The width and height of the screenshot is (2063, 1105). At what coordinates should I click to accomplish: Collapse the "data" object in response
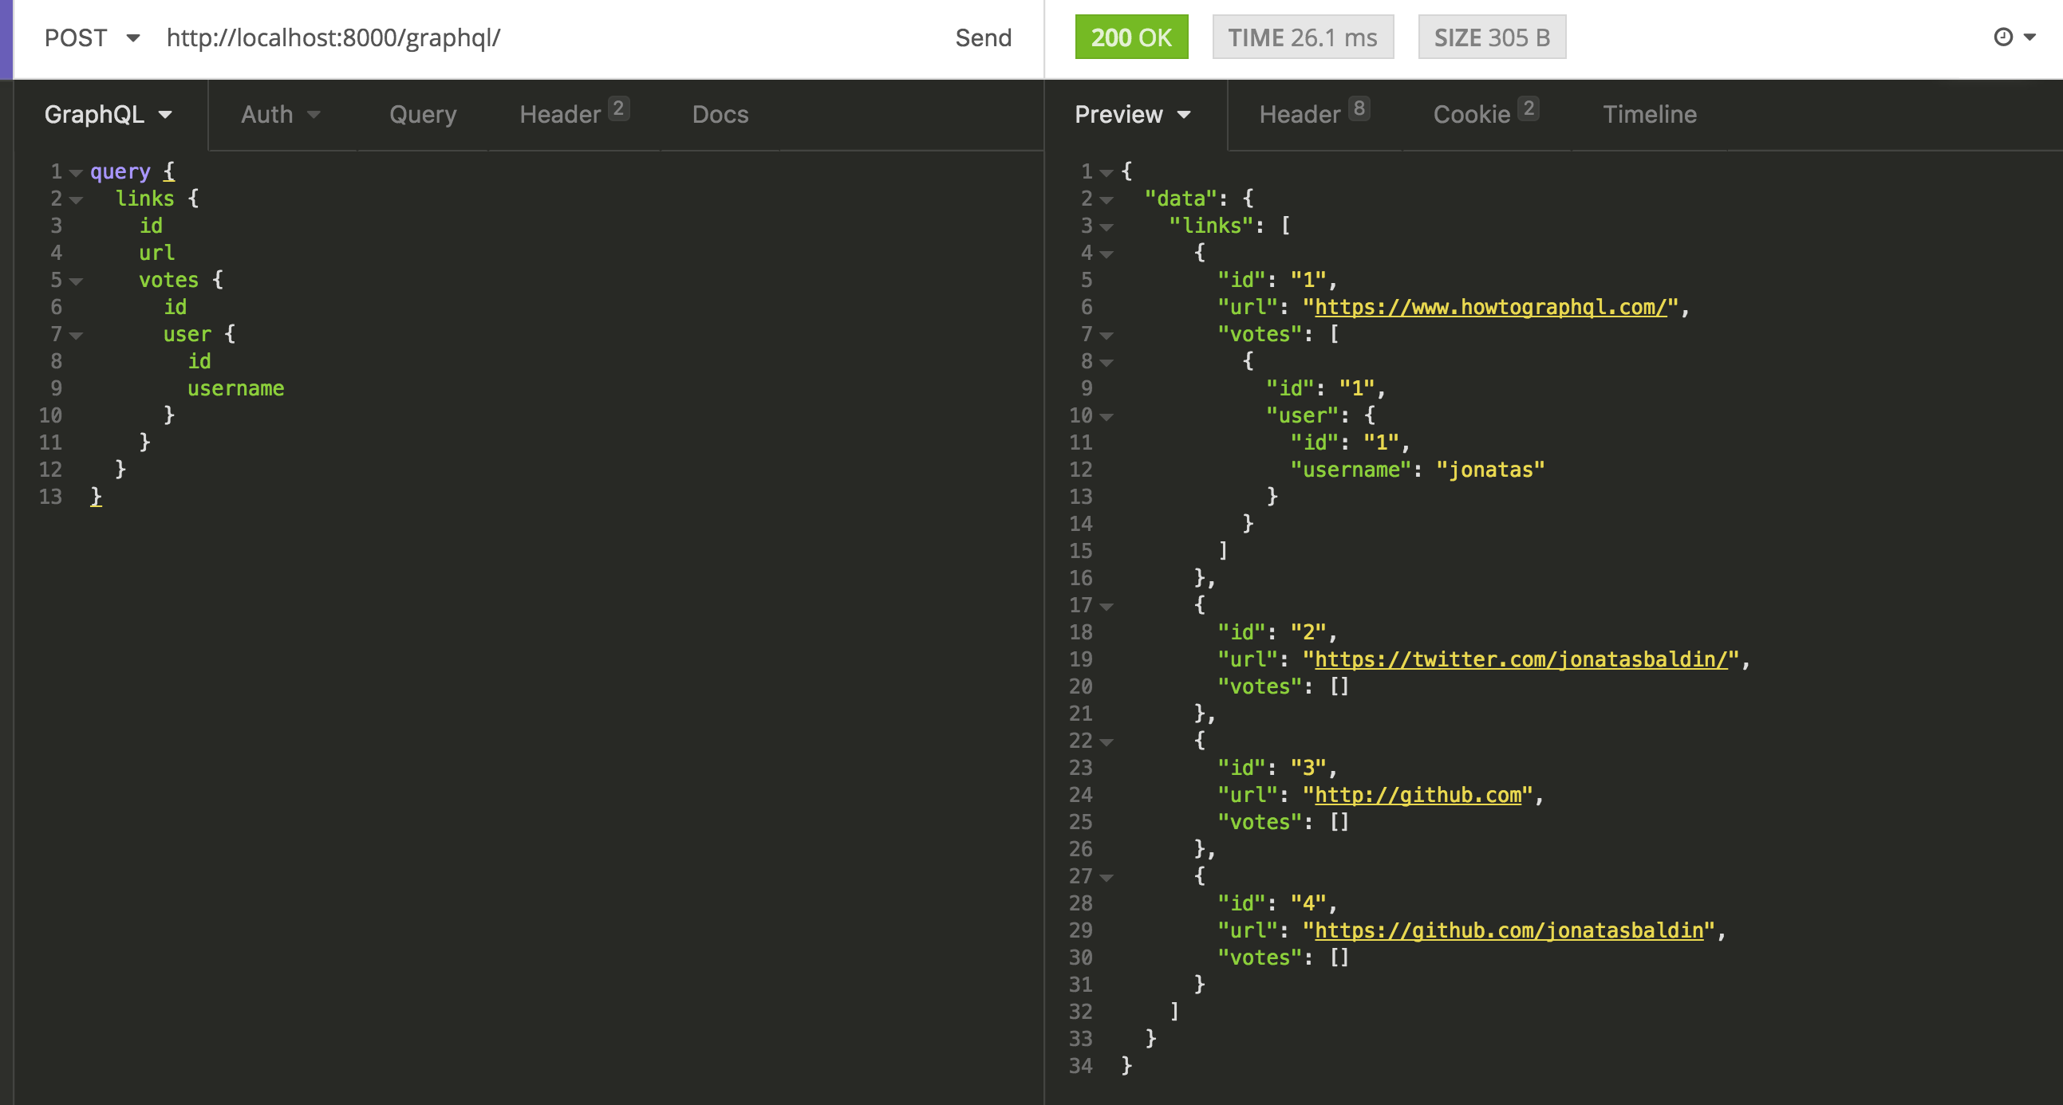[x=1106, y=200]
